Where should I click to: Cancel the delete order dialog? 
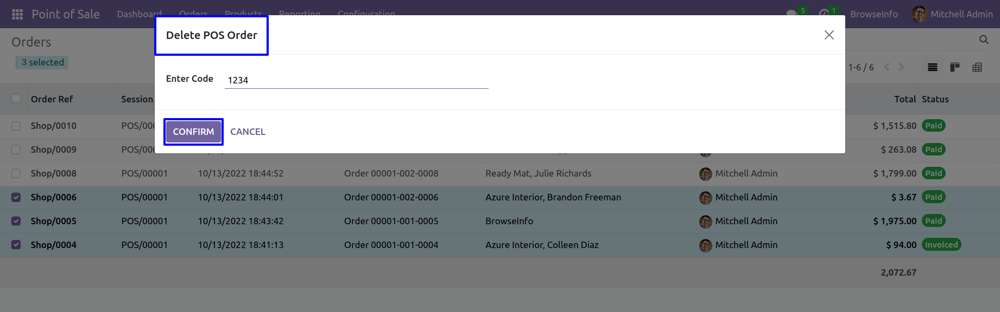(x=248, y=132)
